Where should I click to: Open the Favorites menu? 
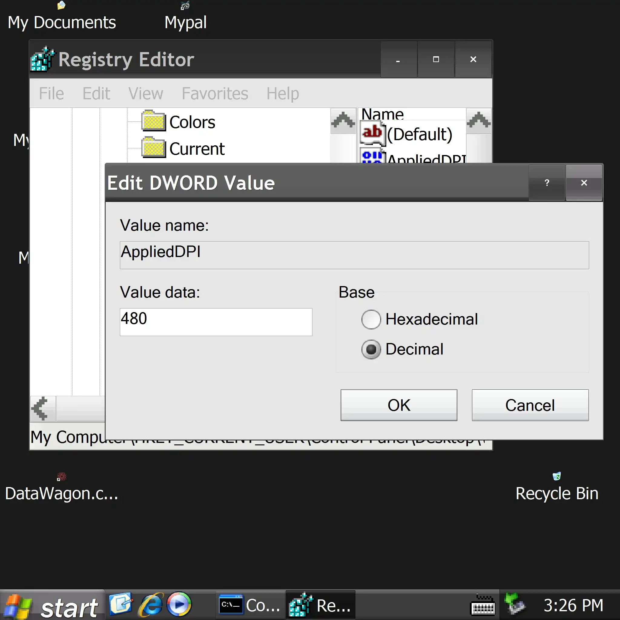215,94
